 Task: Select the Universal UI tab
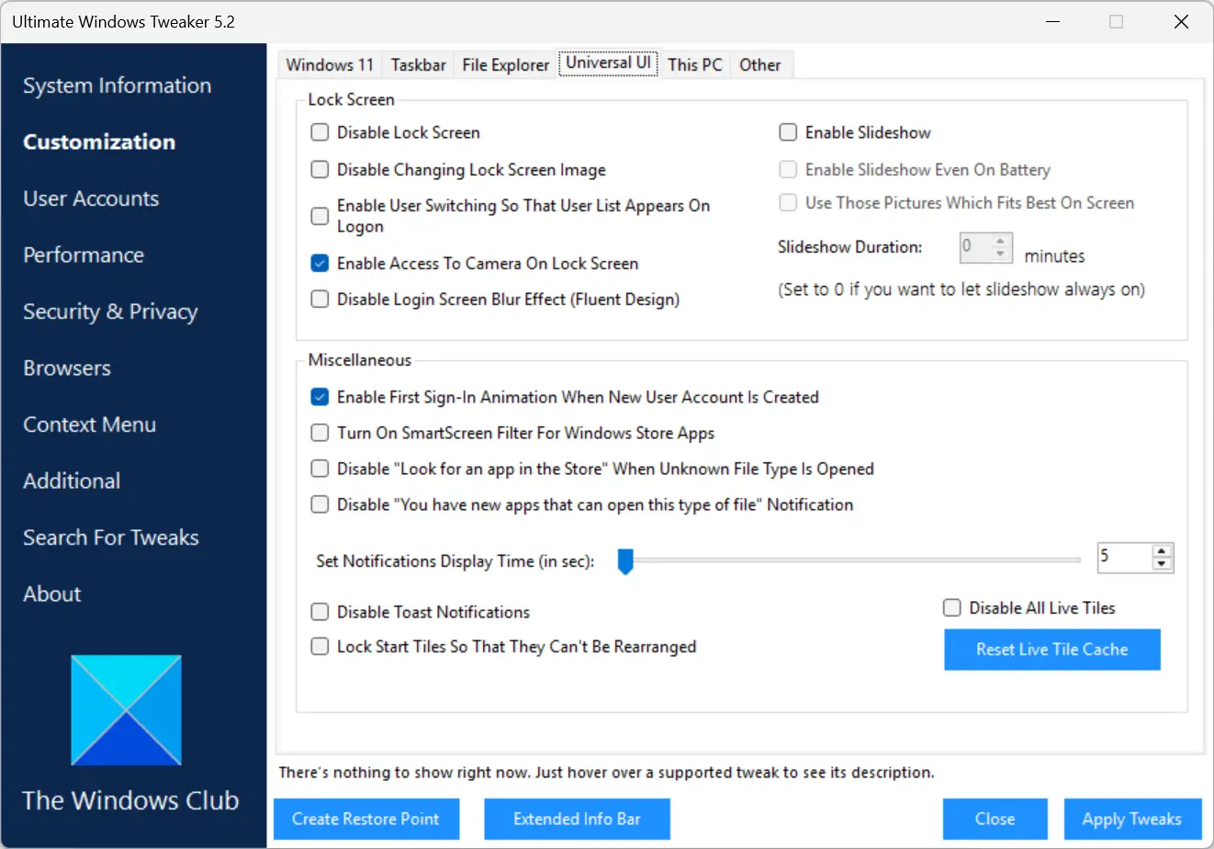coord(608,62)
